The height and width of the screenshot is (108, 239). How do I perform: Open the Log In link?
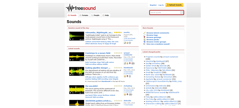click(161, 5)
